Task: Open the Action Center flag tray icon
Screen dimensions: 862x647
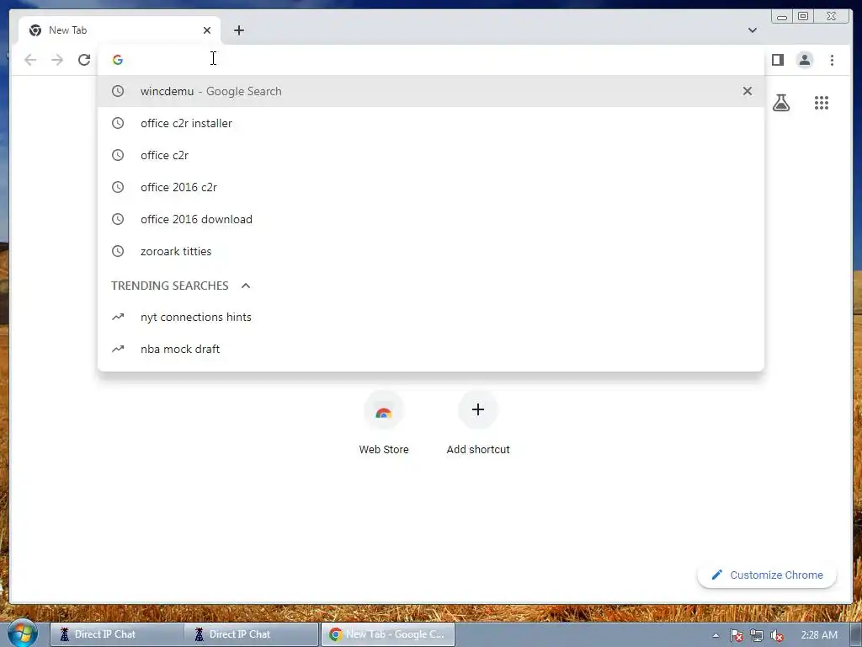Action: [736, 635]
